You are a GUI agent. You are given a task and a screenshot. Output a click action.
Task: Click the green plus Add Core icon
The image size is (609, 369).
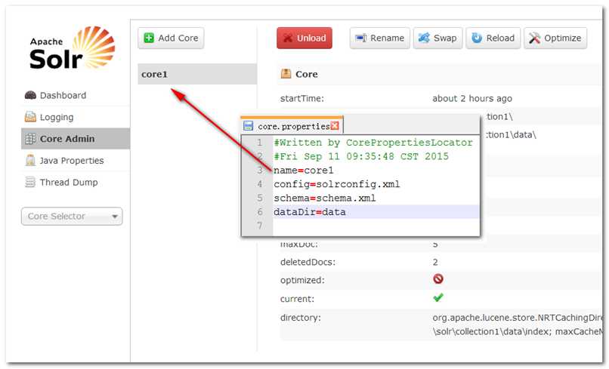pos(149,38)
